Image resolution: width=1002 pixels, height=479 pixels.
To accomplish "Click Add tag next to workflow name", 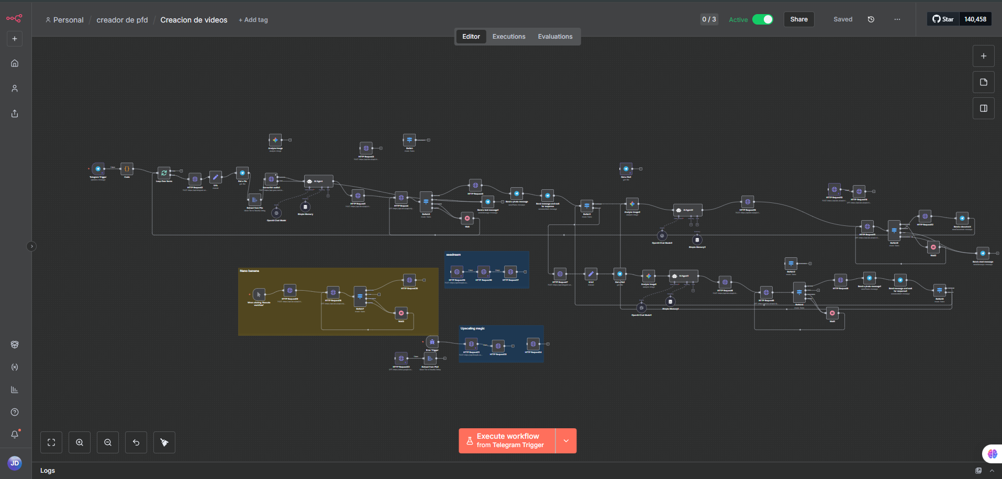I will coord(253,20).
